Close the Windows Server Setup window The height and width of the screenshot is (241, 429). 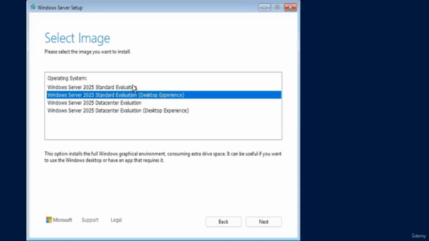(290, 7)
